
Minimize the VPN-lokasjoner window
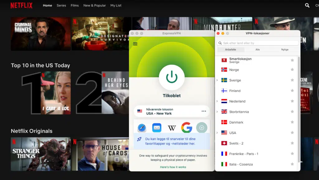(x=223, y=33)
